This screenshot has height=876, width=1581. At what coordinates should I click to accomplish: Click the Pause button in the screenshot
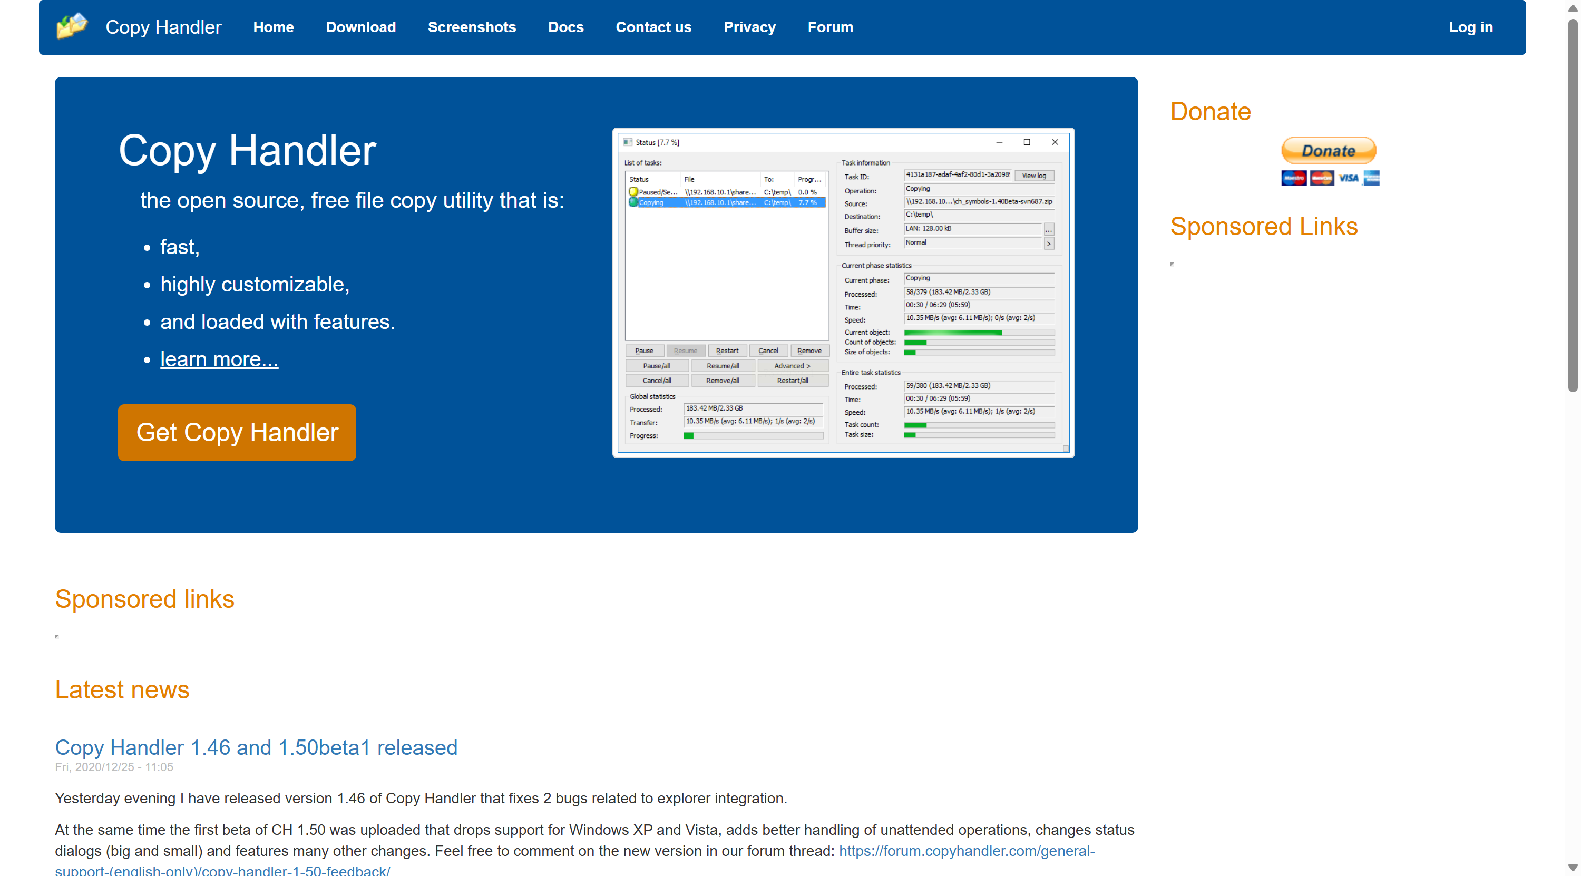click(x=645, y=351)
